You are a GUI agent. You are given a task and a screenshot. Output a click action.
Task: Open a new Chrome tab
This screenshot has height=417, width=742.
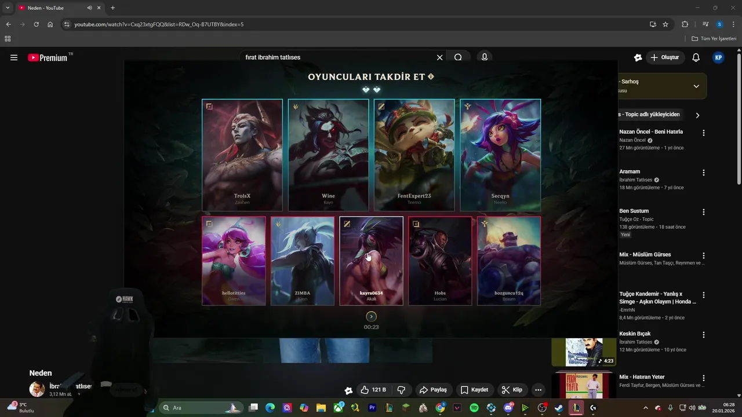tap(112, 8)
